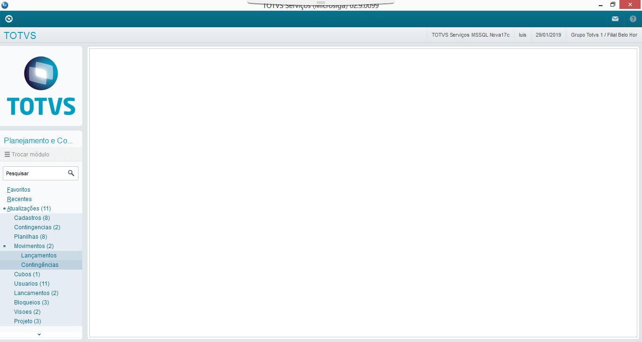Expand the Planilhas (8) submenu
642x342 pixels.
pos(31,237)
